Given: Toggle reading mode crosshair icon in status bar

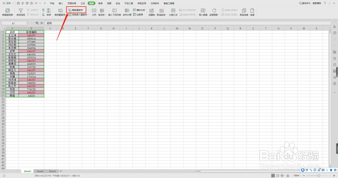Looking at the screenshot, I should click(282, 176).
